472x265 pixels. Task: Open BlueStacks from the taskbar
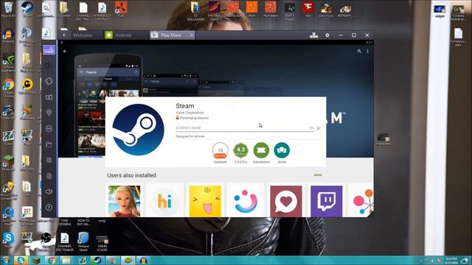click(x=128, y=261)
